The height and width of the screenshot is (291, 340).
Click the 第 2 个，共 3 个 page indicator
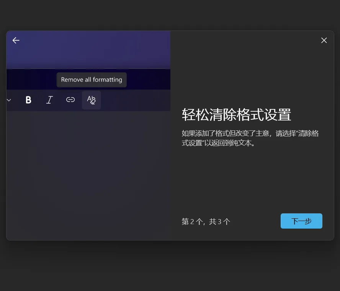point(206,221)
